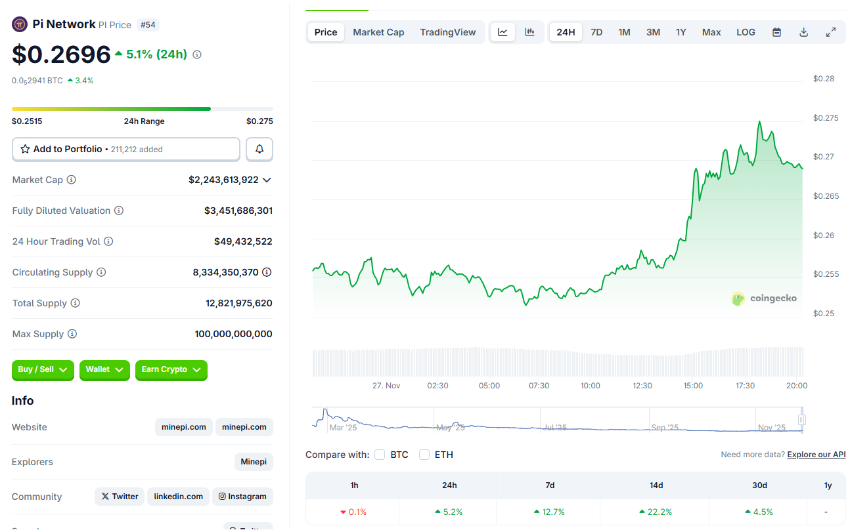Open the linkedin.com community link
850x532 pixels.
(x=179, y=497)
